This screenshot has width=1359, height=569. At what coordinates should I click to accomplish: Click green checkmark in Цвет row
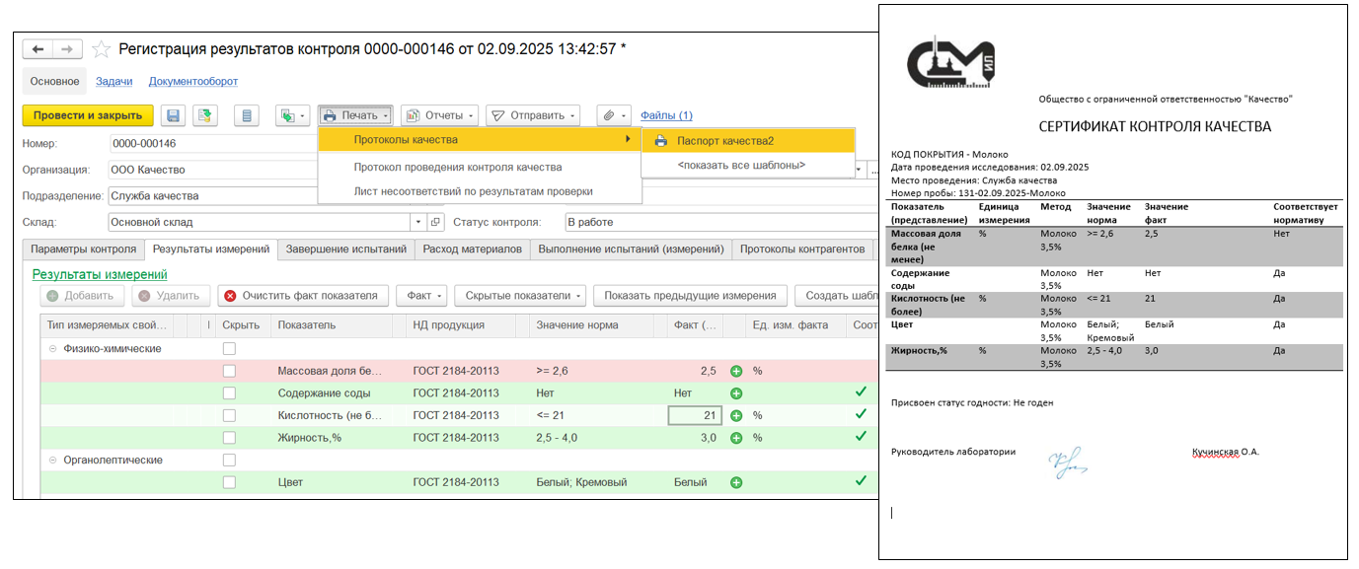[861, 481]
